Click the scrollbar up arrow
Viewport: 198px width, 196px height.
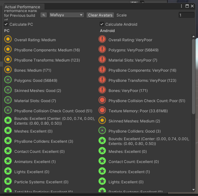194,36
